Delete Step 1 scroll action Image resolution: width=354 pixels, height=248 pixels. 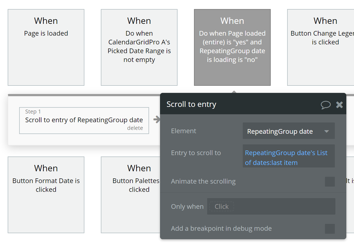coord(135,128)
